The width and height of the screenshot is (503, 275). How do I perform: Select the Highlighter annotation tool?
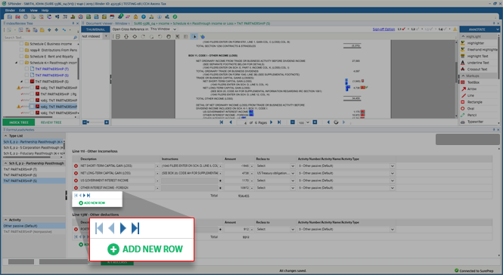(x=476, y=43)
